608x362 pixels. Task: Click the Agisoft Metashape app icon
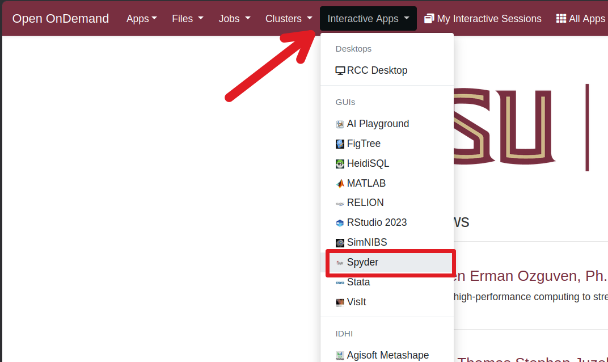pyautogui.click(x=340, y=355)
